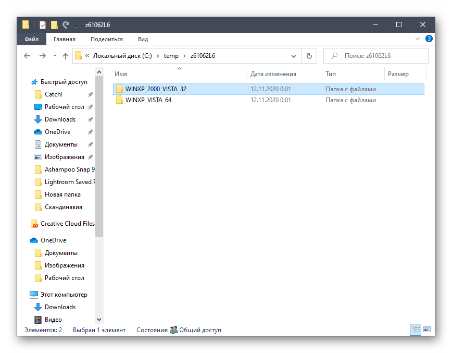Open pinned Изображения under quick access
The width and height of the screenshot is (452, 353).
coord(64,157)
